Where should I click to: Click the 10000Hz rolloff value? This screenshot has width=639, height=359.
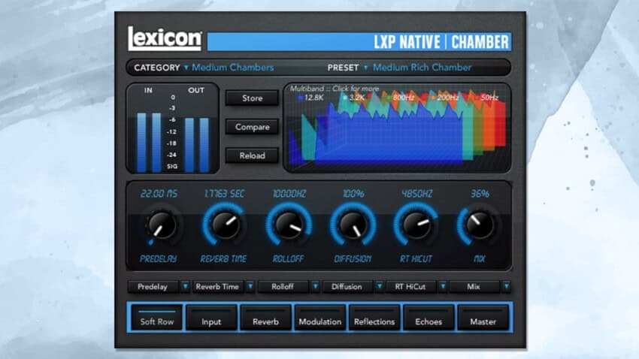[x=289, y=194]
